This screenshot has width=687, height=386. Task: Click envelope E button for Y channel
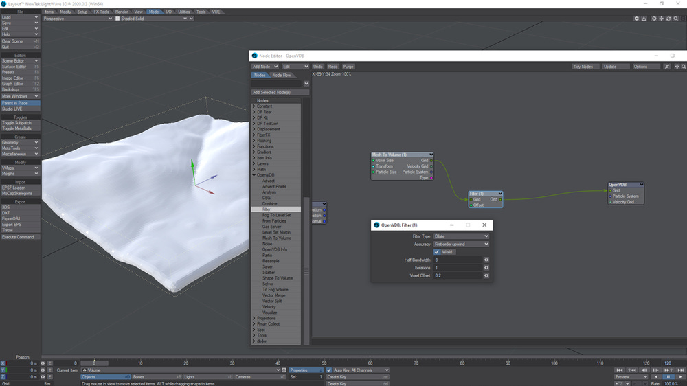pyautogui.click(x=49, y=370)
